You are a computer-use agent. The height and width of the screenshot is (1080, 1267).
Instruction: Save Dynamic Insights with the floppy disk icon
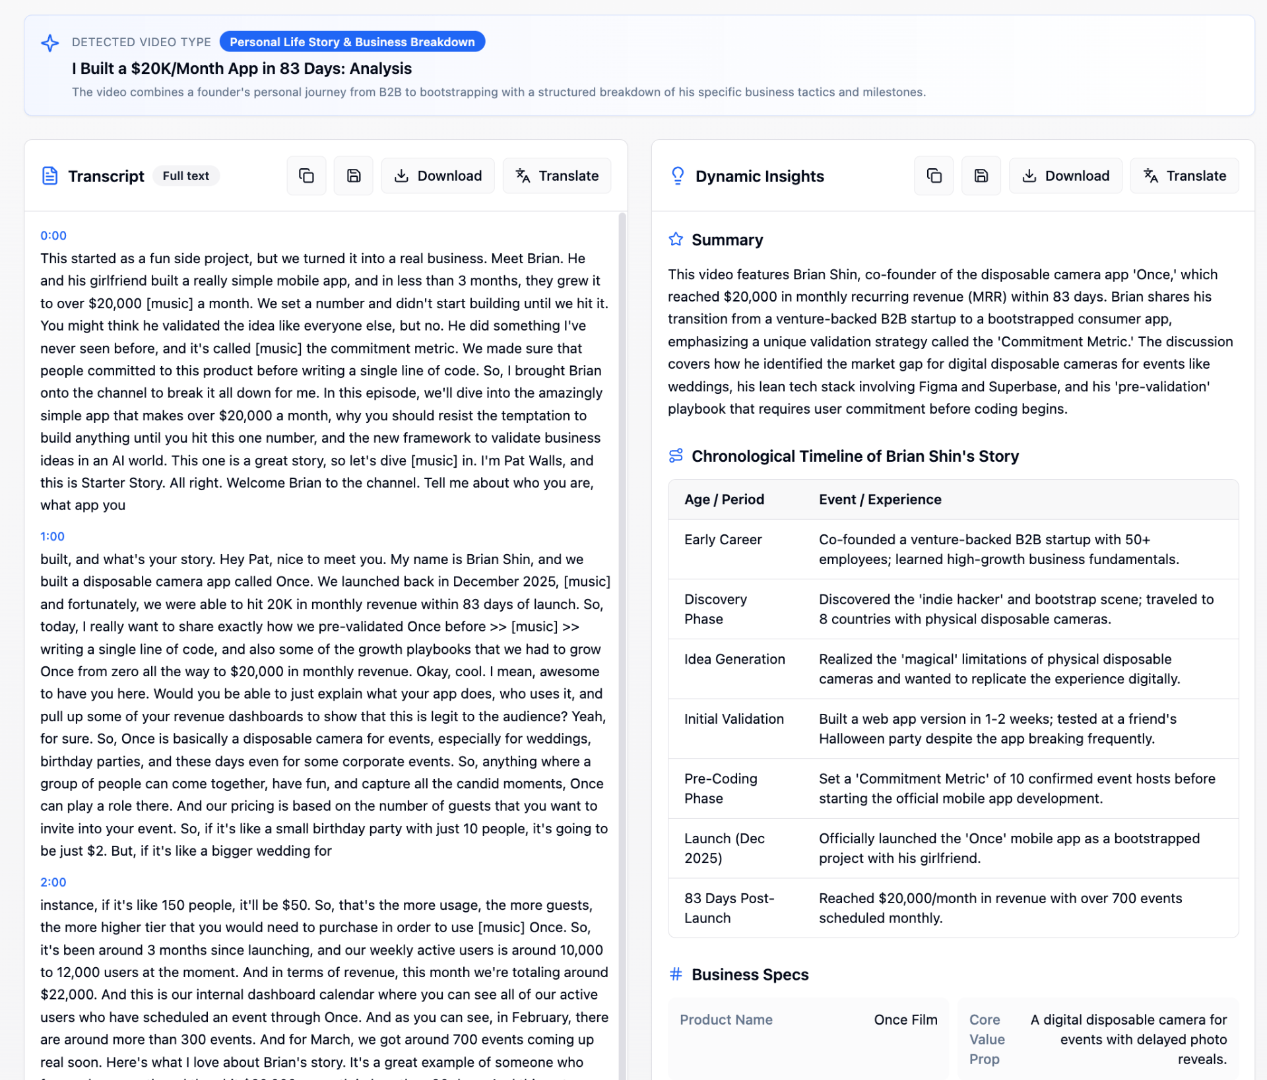pos(981,175)
